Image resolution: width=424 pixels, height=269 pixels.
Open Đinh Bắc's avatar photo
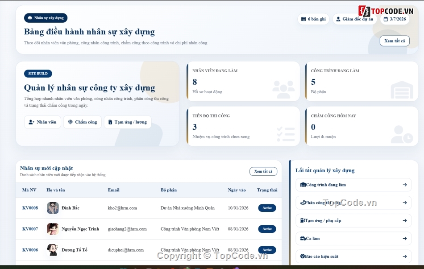(53, 208)
